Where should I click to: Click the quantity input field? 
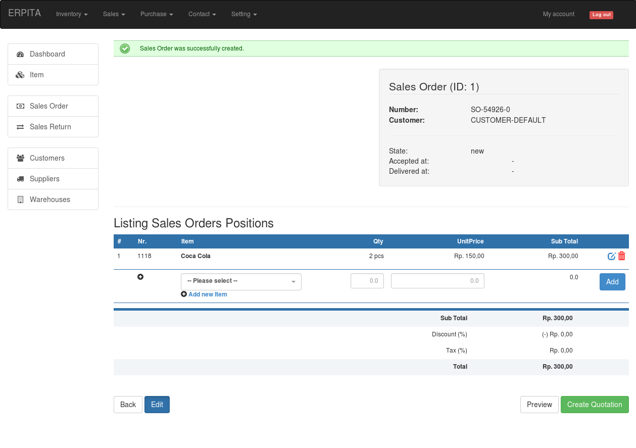[x=367, y=281]
